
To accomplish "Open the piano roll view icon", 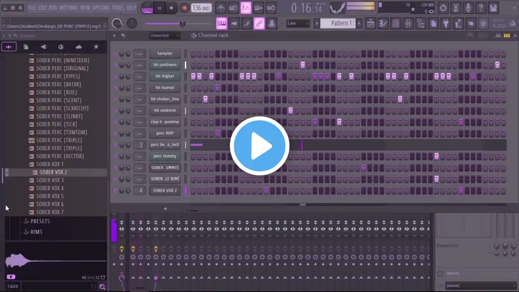I will click(x=383, y=24).
